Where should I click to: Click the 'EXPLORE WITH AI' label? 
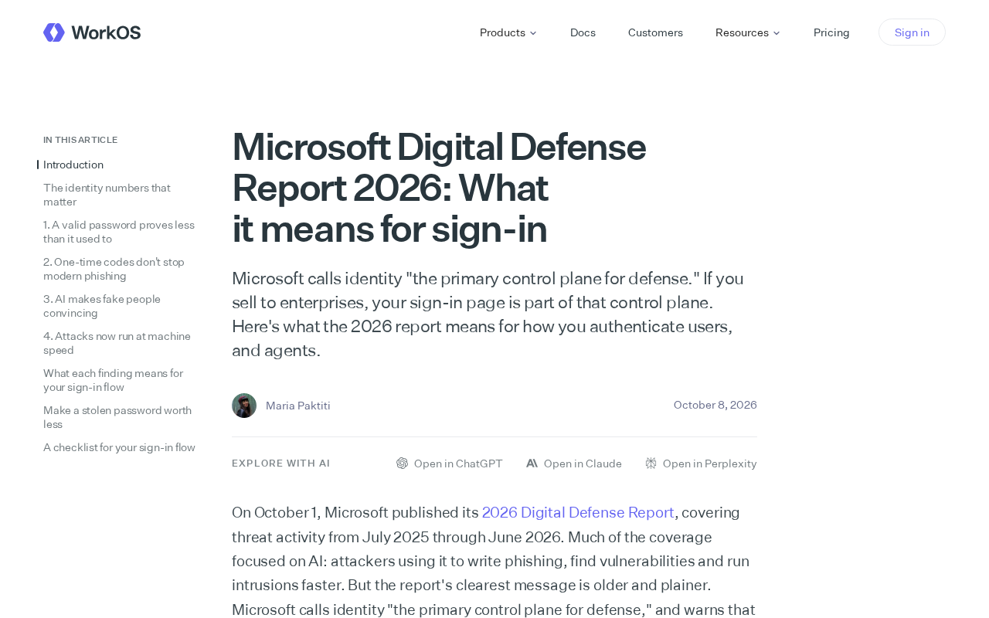281,463
